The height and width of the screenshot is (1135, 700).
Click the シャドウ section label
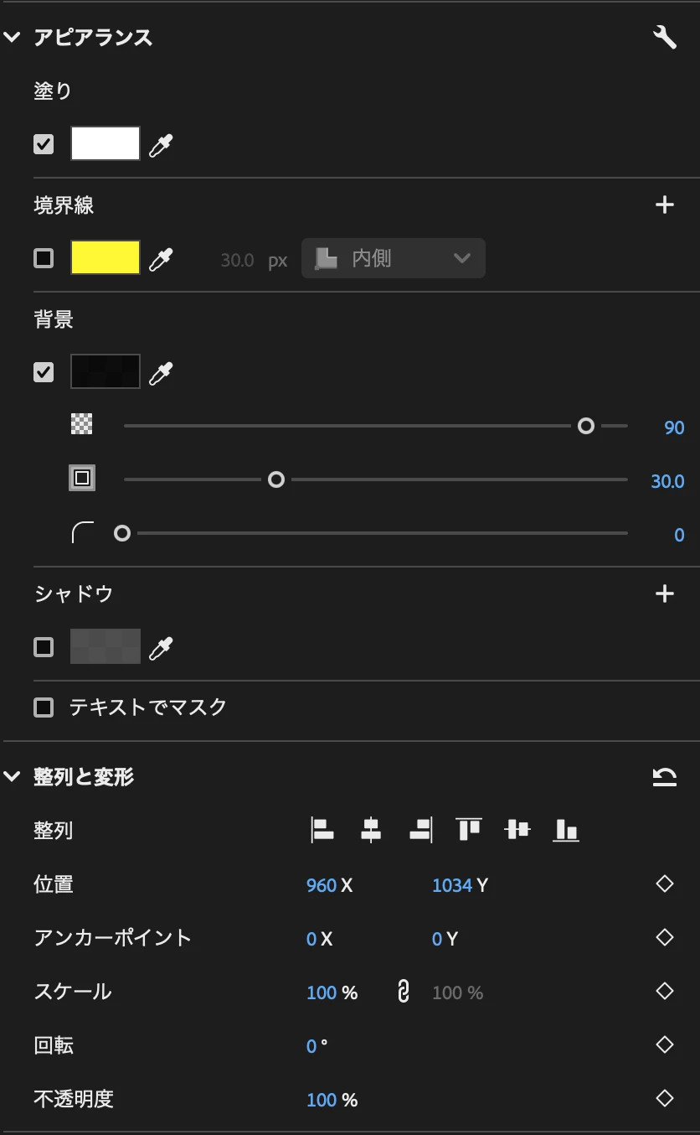pos(74,593)
